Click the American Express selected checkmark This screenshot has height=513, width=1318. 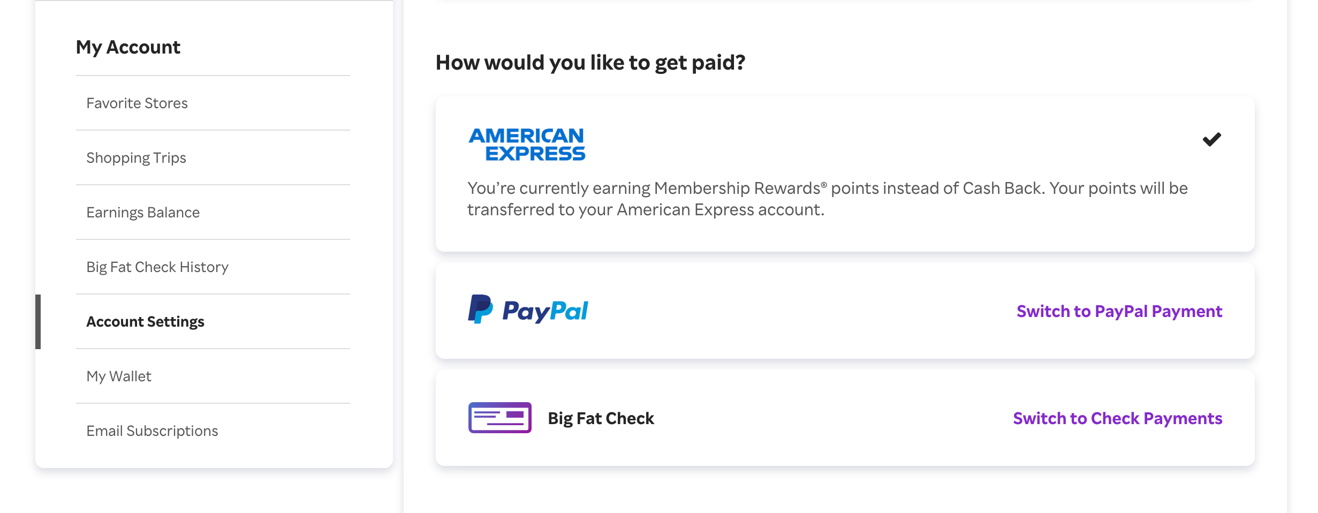click(1211, 140)
